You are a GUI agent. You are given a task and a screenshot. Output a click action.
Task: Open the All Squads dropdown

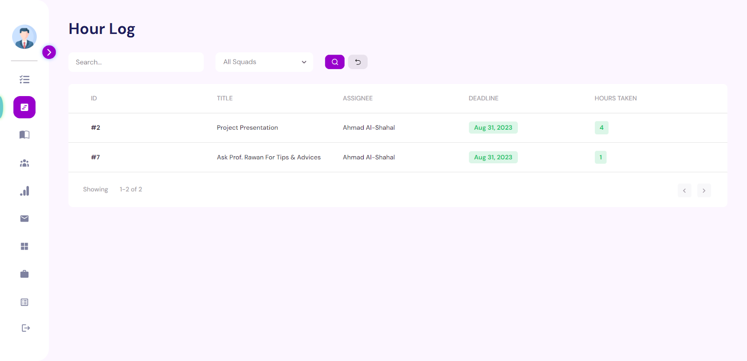click(264, 62)
